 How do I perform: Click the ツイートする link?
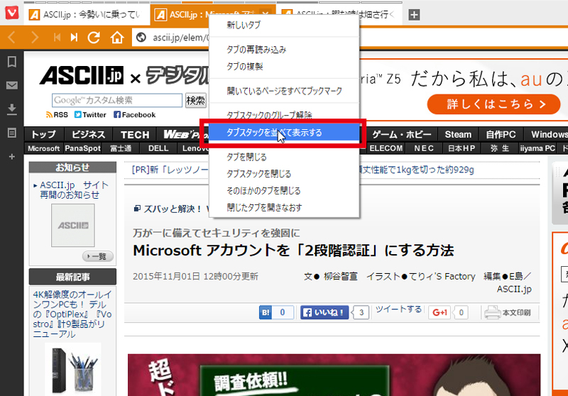tap(398, 309)
